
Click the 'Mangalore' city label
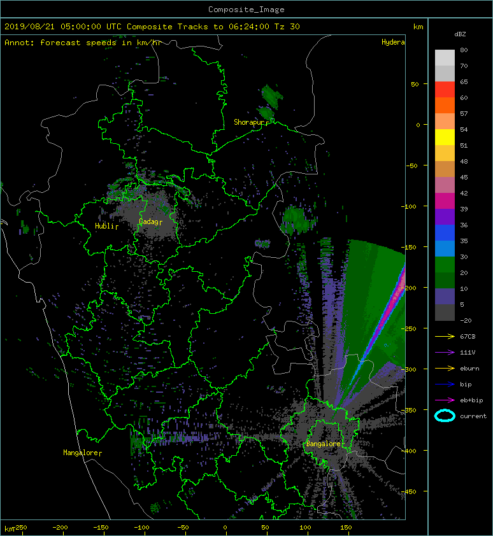(x=80, y=453)
